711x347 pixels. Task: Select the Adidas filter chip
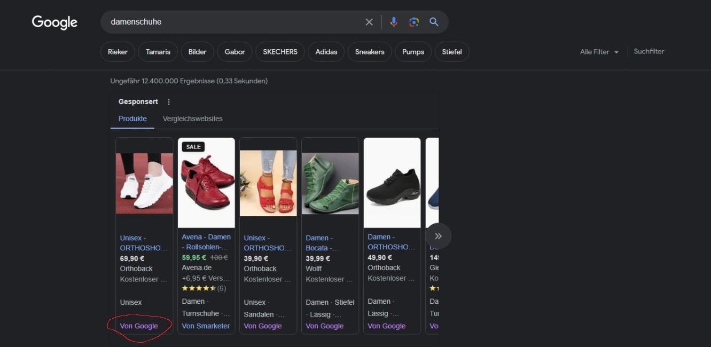pos(326,52)
